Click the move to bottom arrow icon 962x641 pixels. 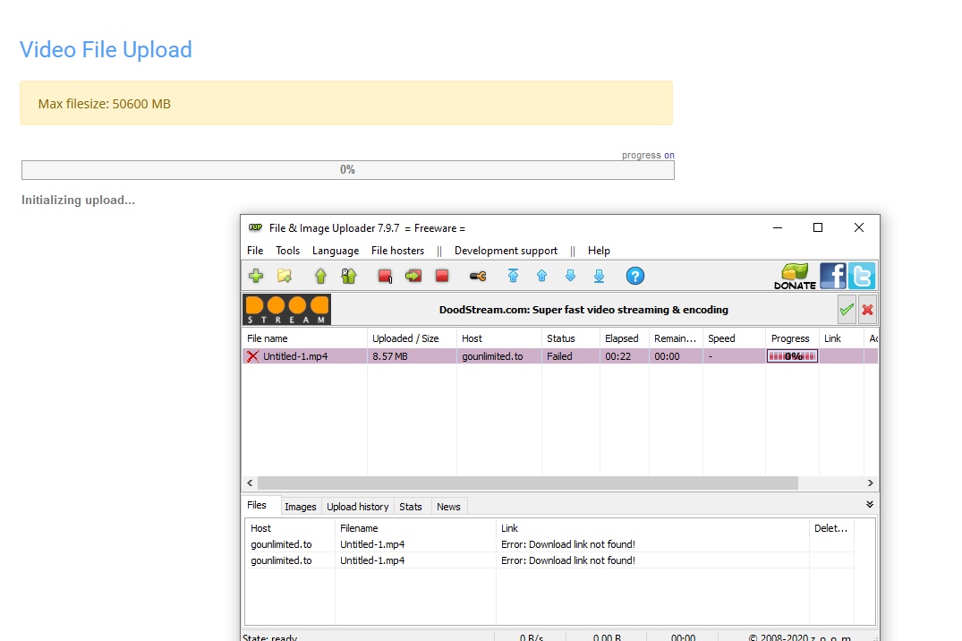(x=599, y=276)
